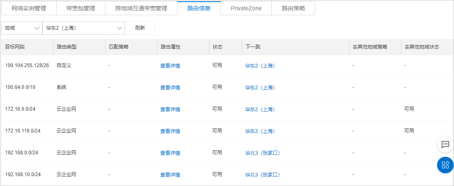Open 查看详情 for 192.168.10.0/24

170,175
